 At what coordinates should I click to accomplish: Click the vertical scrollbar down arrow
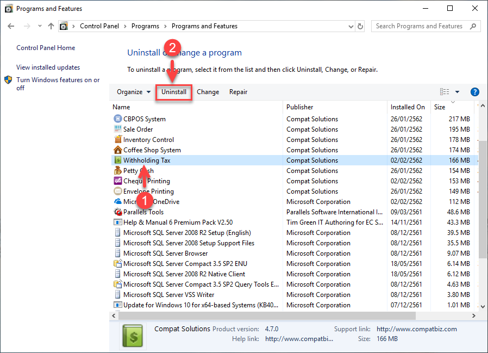click(483, 307)
